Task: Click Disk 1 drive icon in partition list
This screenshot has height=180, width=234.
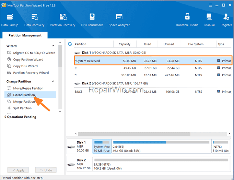Action: [x=77, y=53]
